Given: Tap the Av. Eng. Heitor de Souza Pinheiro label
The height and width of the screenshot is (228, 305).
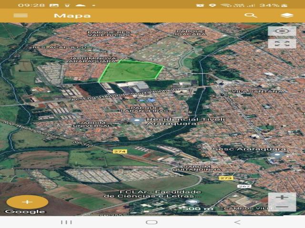Looking at the screenshot, I should pyautogui.click(x=125, y=95).
